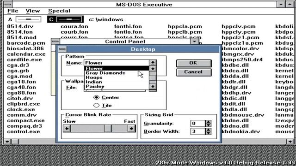The height and width of the screenshot is (166, 296).
Task: Choose Indian pattern
Action: (117, 82)
